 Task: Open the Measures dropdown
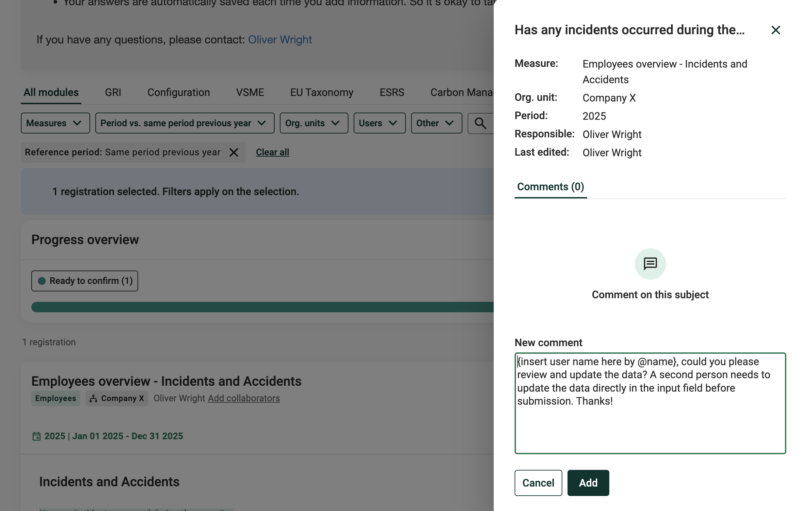coord(55,123)
